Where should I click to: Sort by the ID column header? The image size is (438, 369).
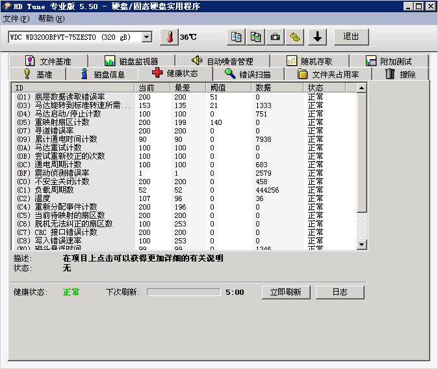click(x=73, y=88)
